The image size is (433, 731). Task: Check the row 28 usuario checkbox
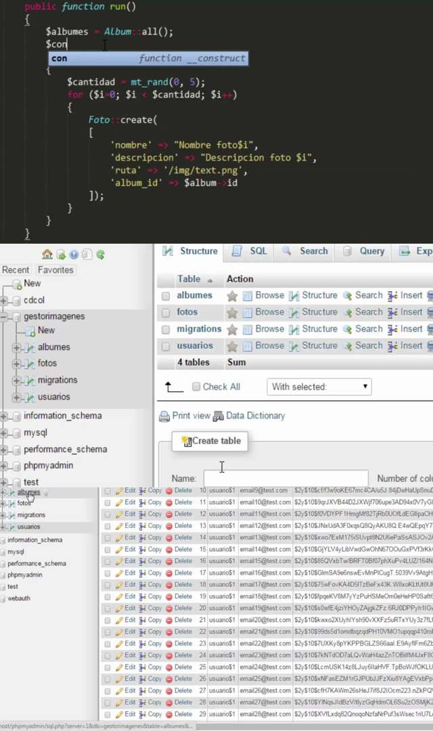click(108, 703)
